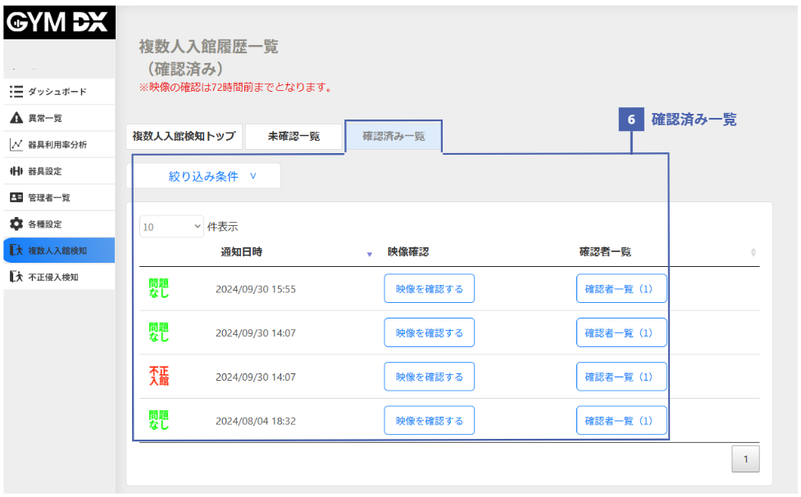Screen dimensions: 801x497
Task: Click the 複数人入館履歴一覧 page heading
Action: [x=208, y=47]
